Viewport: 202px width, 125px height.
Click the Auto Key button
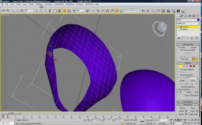coord(149,120)
